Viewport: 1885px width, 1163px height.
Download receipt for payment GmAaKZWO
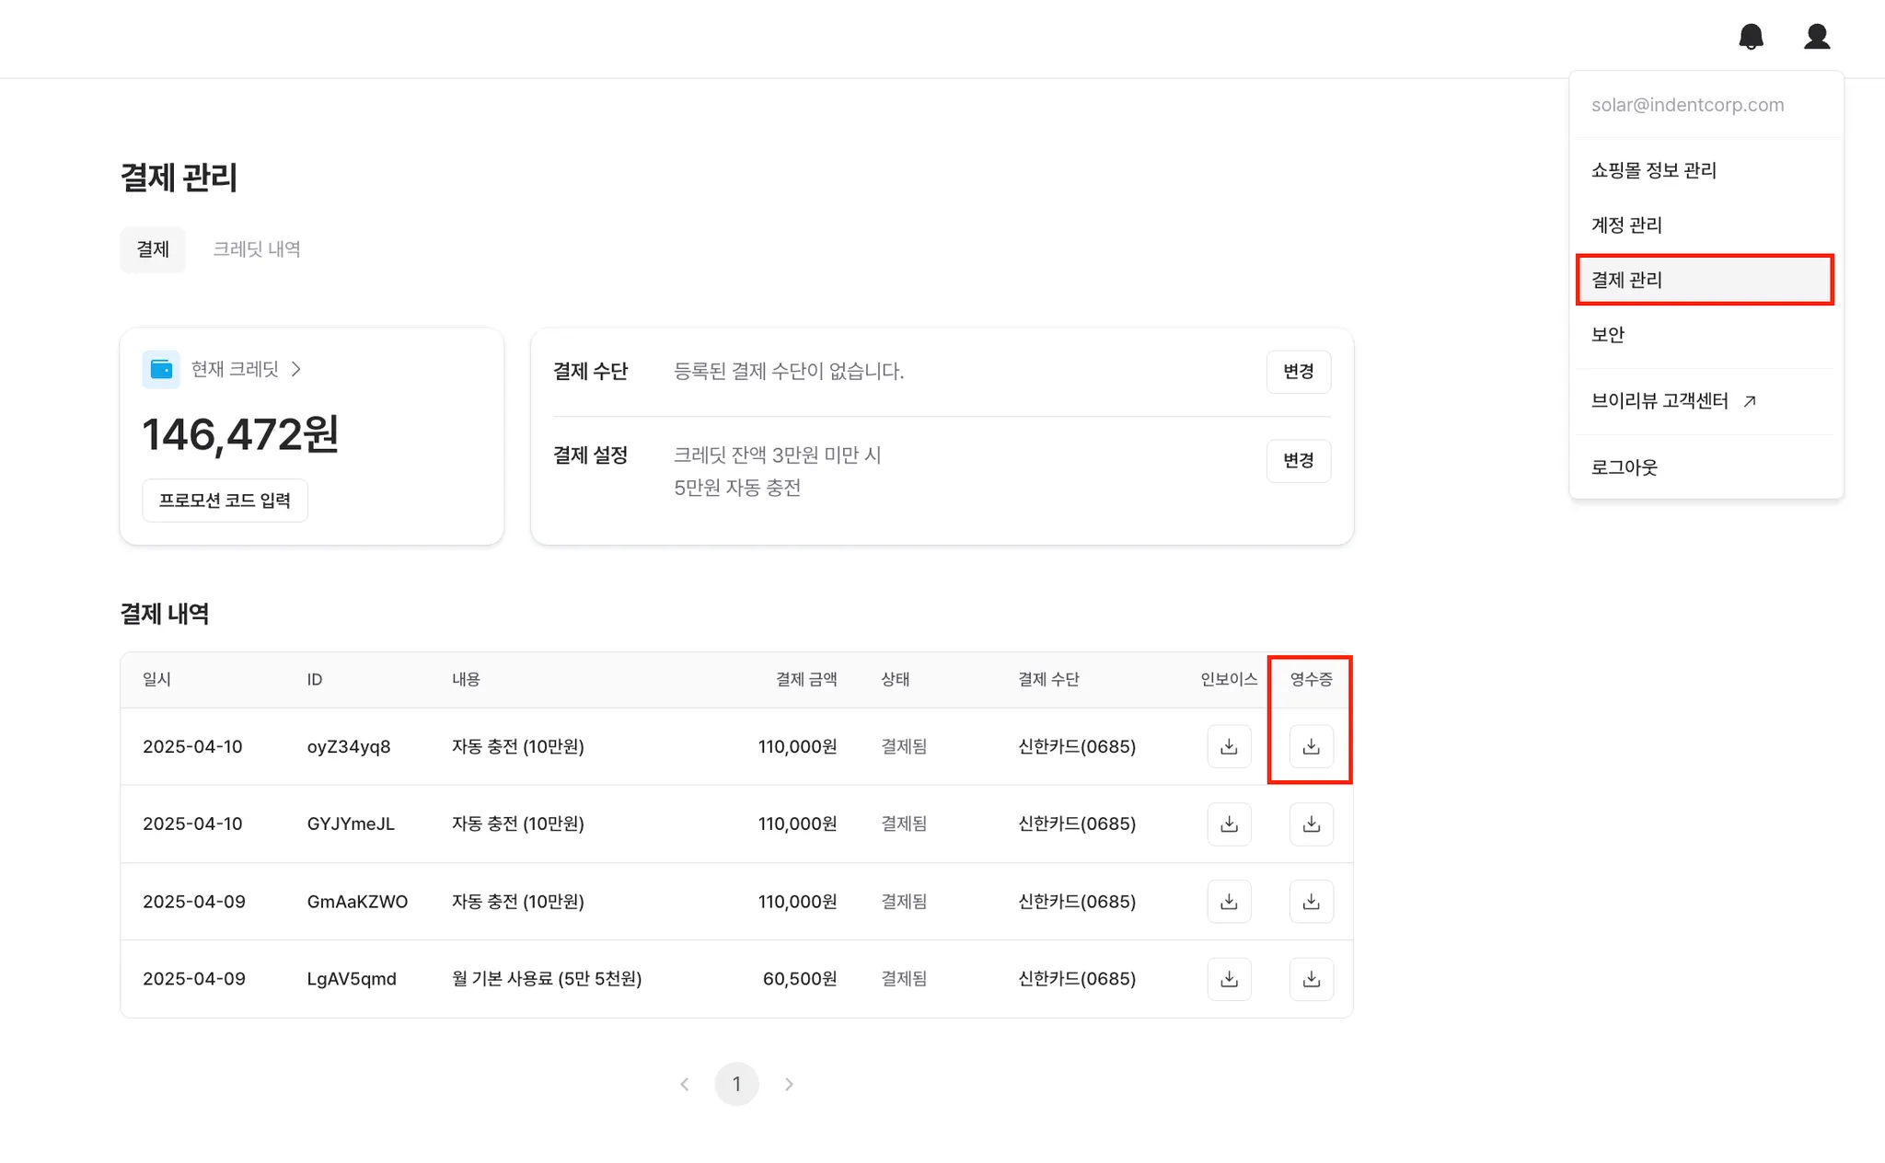pos(1311,902)
